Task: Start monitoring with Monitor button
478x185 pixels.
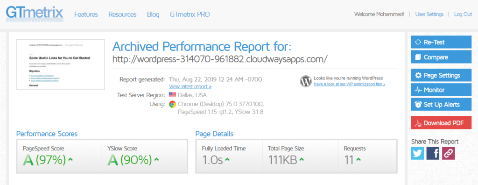Action: coord(441,90)
